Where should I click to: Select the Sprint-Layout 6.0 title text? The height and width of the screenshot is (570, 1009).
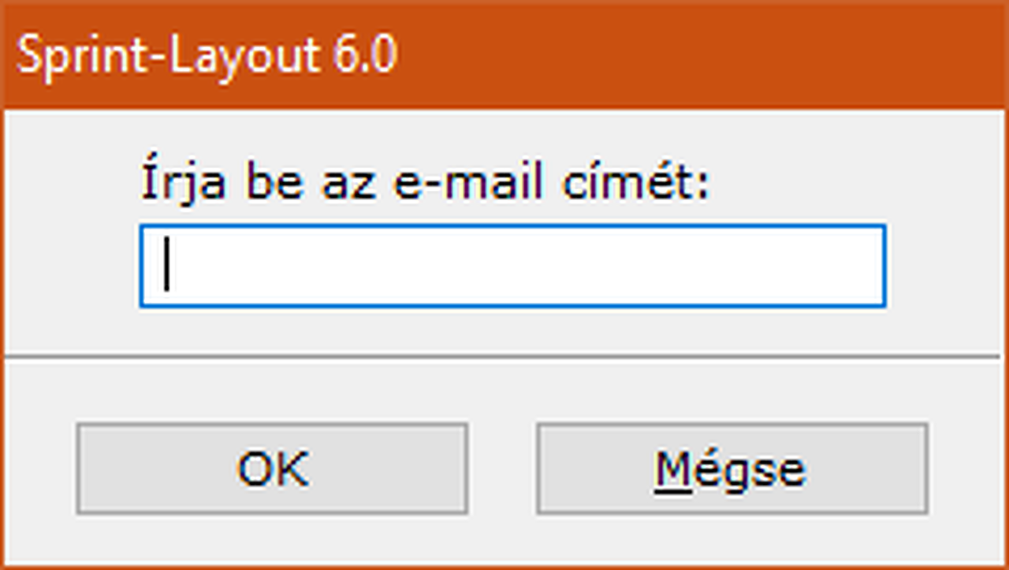point(207,55)
